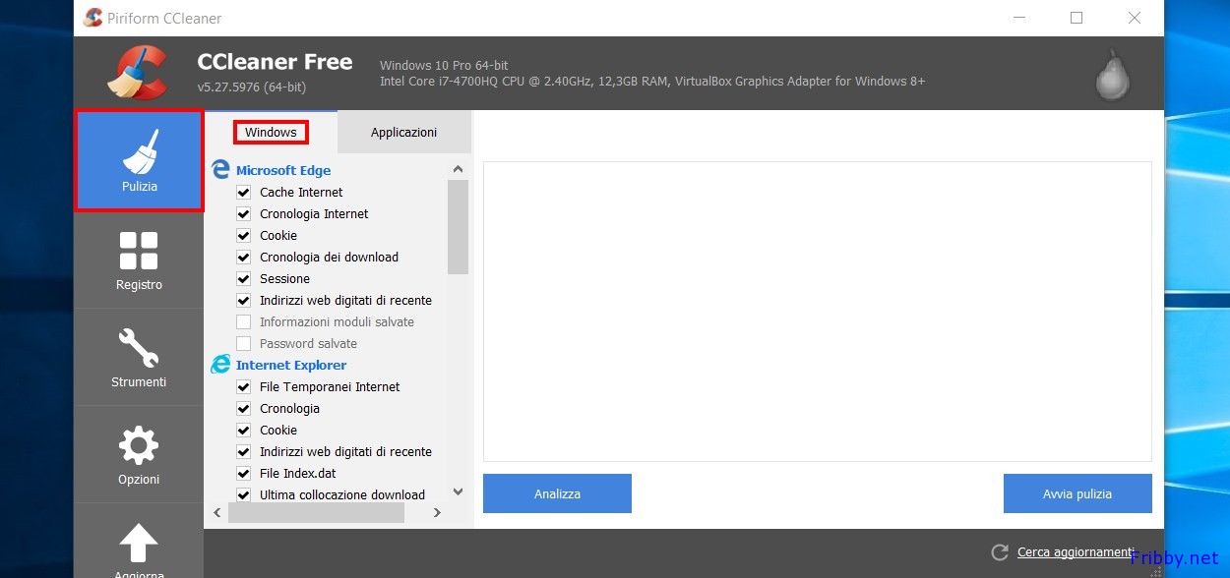Click the empty results panel
Screen dimensions: 1230x578
(x=817, y=312)
